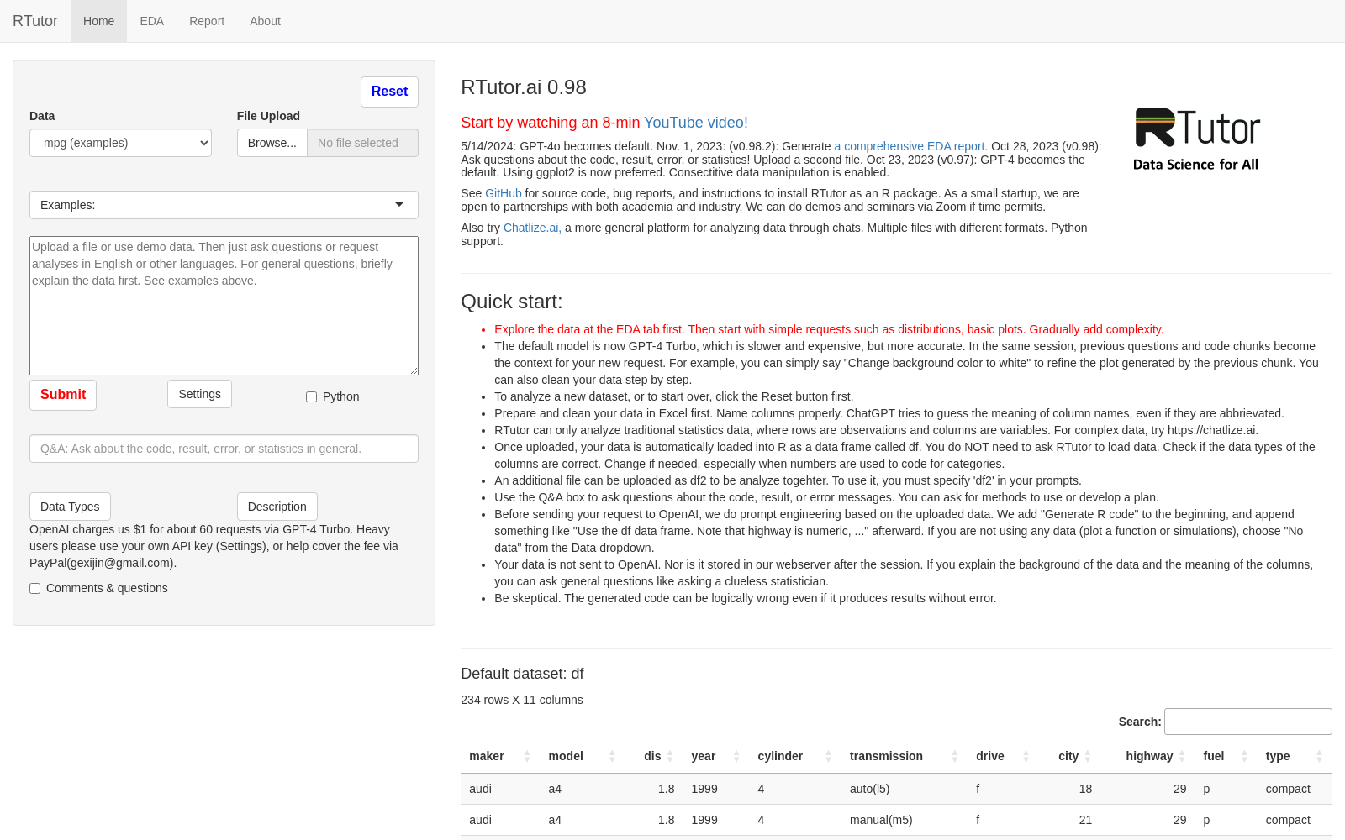The image size is (1345, 840).
Task: Click the No file selected field
Action: point(362,143)
